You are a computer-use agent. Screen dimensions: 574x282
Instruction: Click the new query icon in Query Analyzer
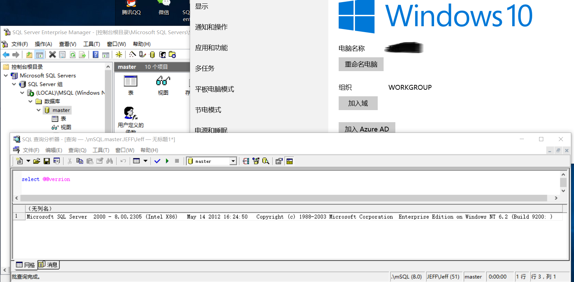(20, 161)
